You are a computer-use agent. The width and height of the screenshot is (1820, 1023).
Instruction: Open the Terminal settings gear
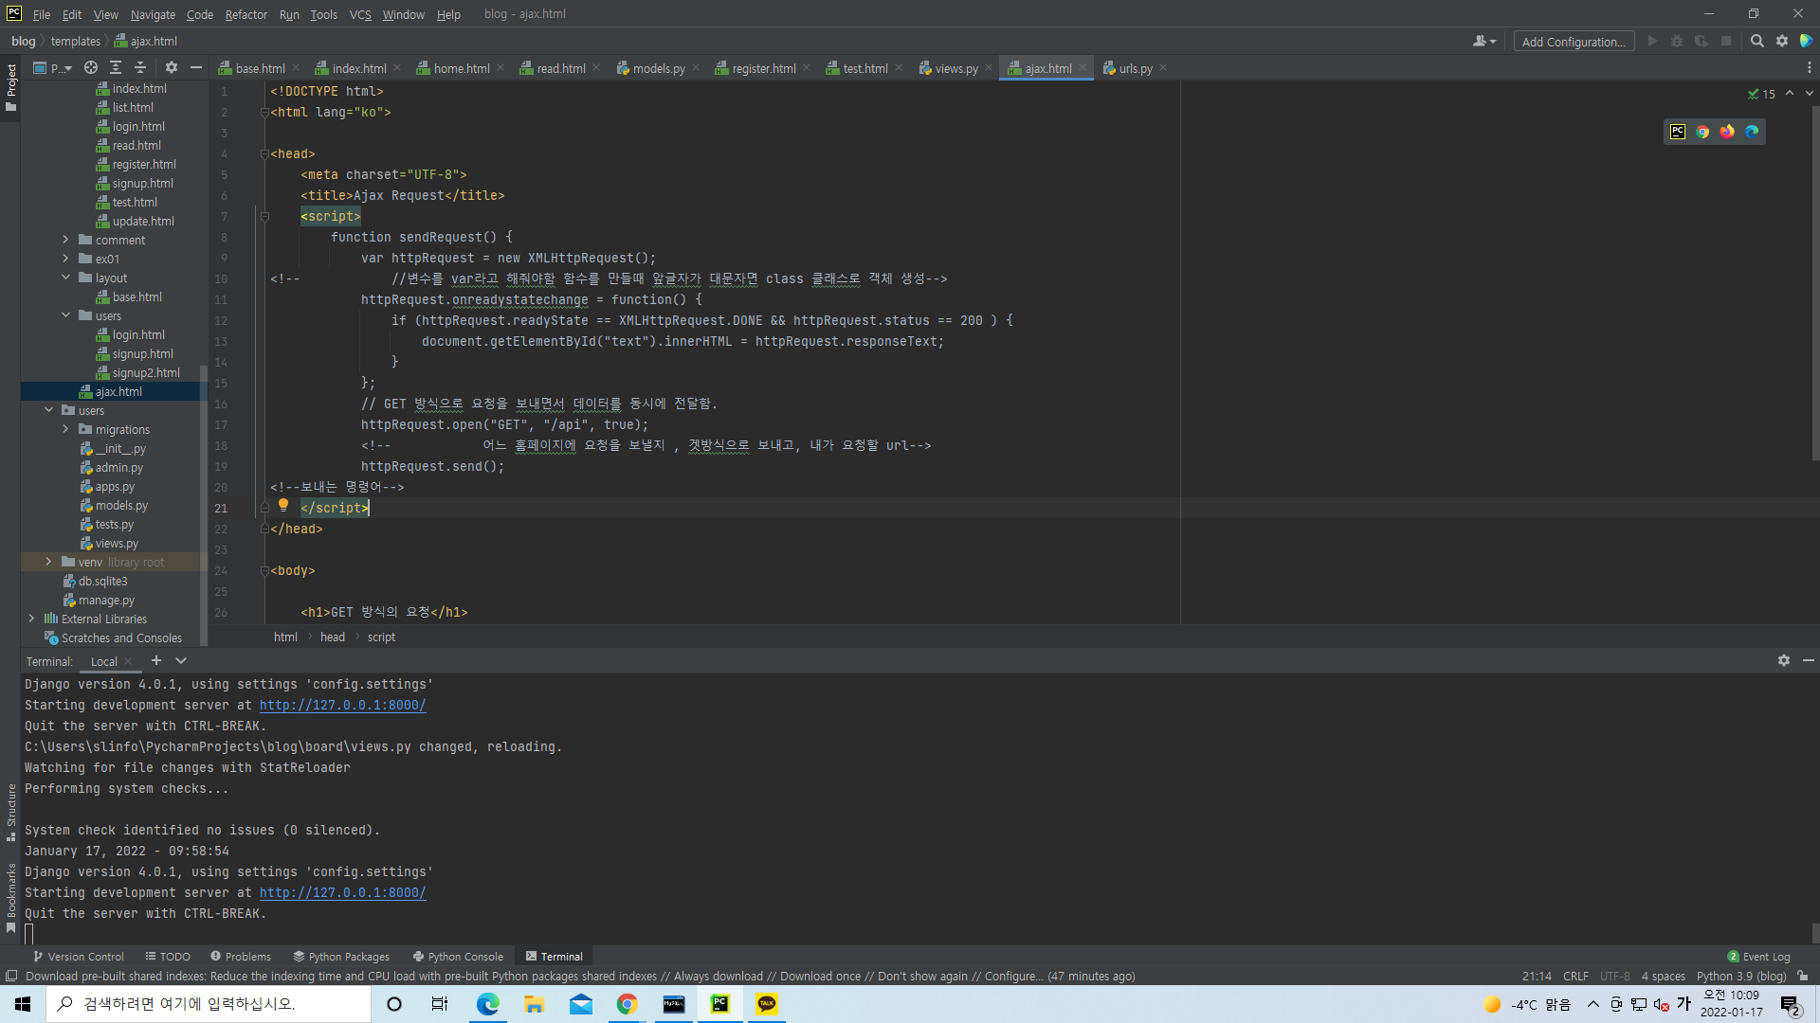point(1784,660)
